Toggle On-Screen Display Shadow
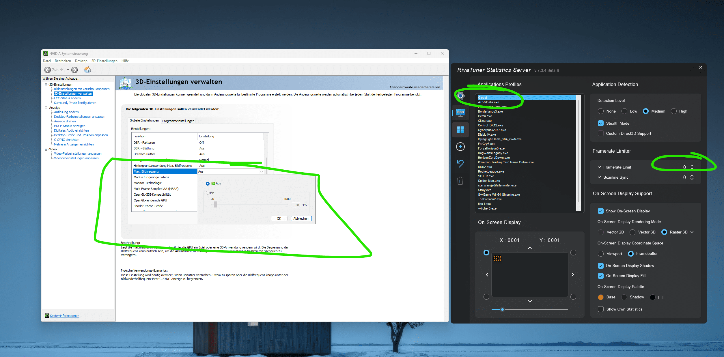 click(x=601, y=266)
